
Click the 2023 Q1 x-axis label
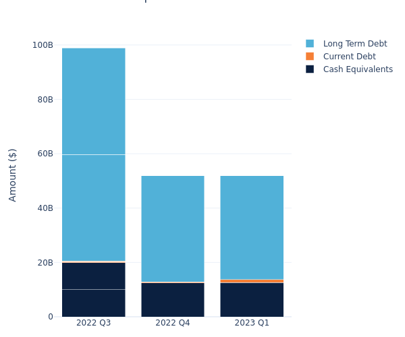[x=252, y=323]
